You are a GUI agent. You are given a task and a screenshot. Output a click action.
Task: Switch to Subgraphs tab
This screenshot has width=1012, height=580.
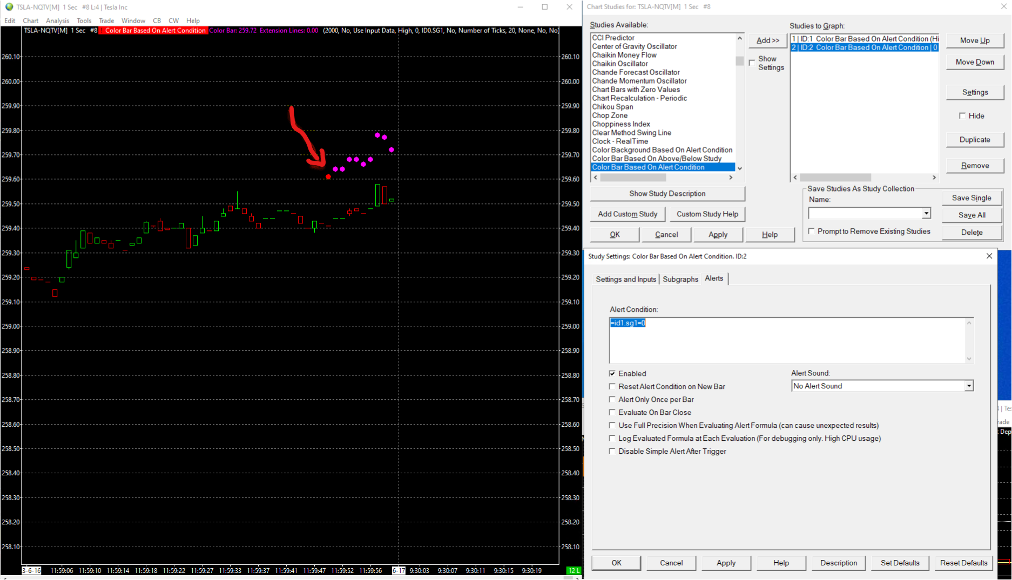(x=680, y=279)
